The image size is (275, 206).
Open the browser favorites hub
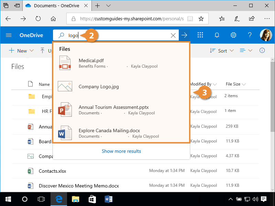click(x=222, y=19)
